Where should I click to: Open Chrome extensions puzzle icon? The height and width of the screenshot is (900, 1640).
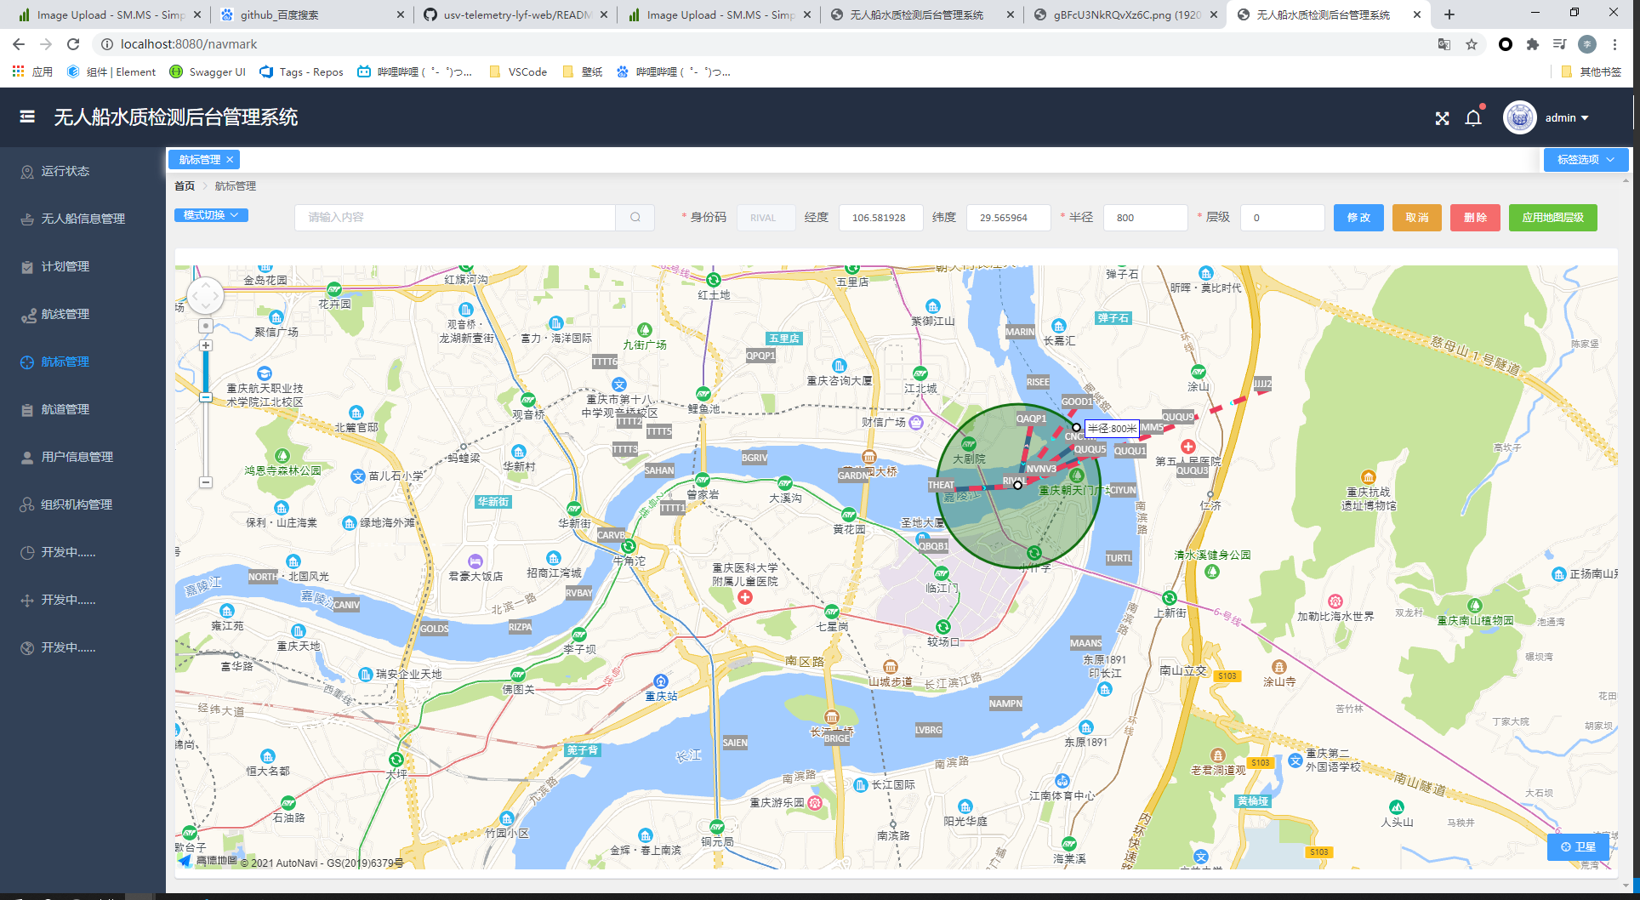[x=1533, y=44]
